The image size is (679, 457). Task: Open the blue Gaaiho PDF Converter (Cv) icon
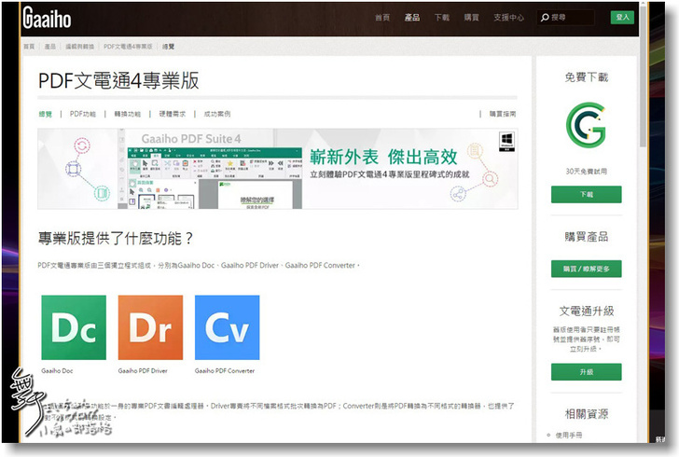pos(227,327)
